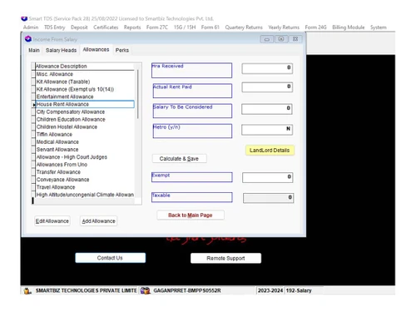The height and width of the screenshot is (312, 416).
Task: Click the Metro (y/n) value field
Action: click(267, 130)
